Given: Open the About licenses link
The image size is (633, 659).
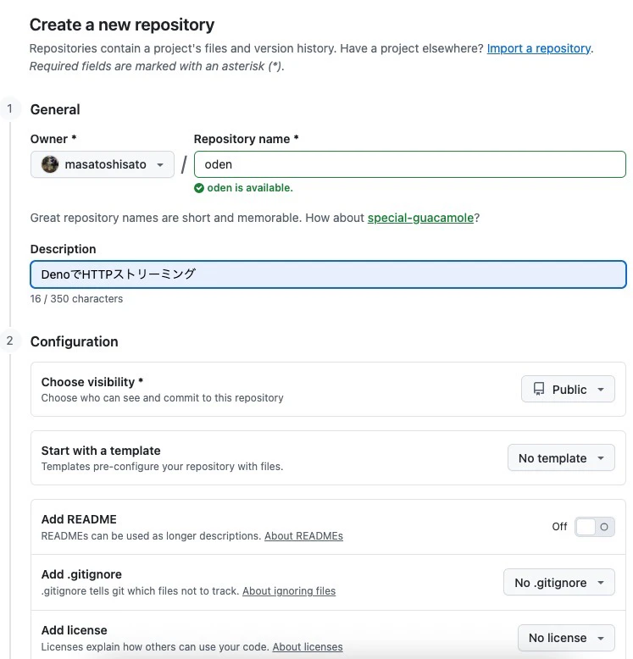Looking at the screenshot, I should [308, 647].
